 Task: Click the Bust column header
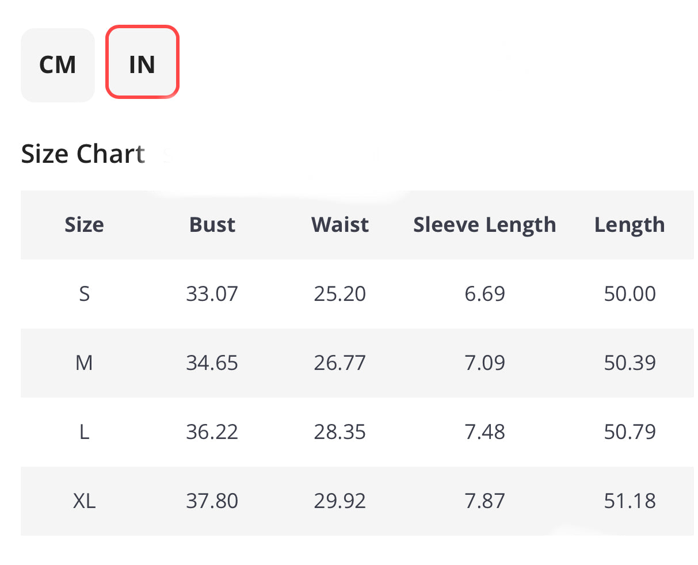coord(212,225)
